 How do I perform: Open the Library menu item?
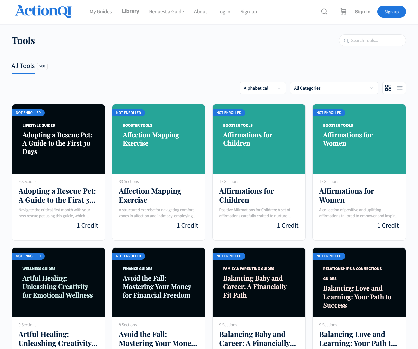[130, 11]
